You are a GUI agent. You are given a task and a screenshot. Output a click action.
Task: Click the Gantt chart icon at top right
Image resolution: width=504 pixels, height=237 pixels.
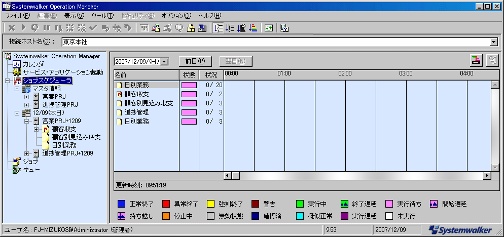click(476, 60)
